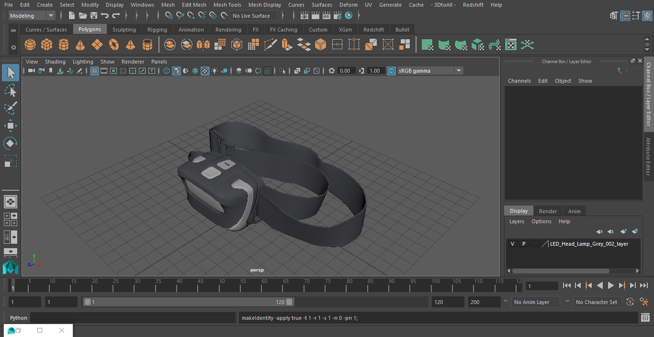654x337 pixels.
Task: Open the sRGB gamma view transform dropdown
Action: click(x=430, y=71)
